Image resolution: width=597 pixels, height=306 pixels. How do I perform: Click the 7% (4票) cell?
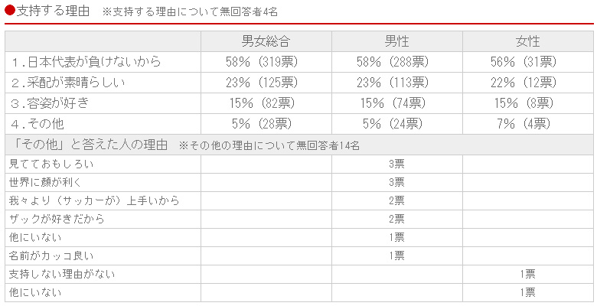(524, 124)
